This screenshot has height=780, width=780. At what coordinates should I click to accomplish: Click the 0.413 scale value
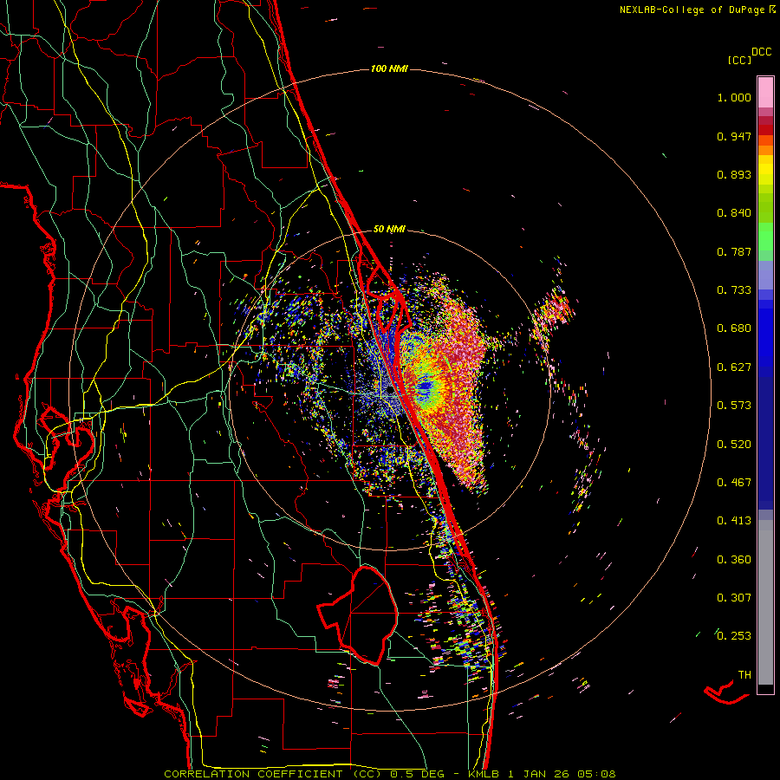(734, 521)
